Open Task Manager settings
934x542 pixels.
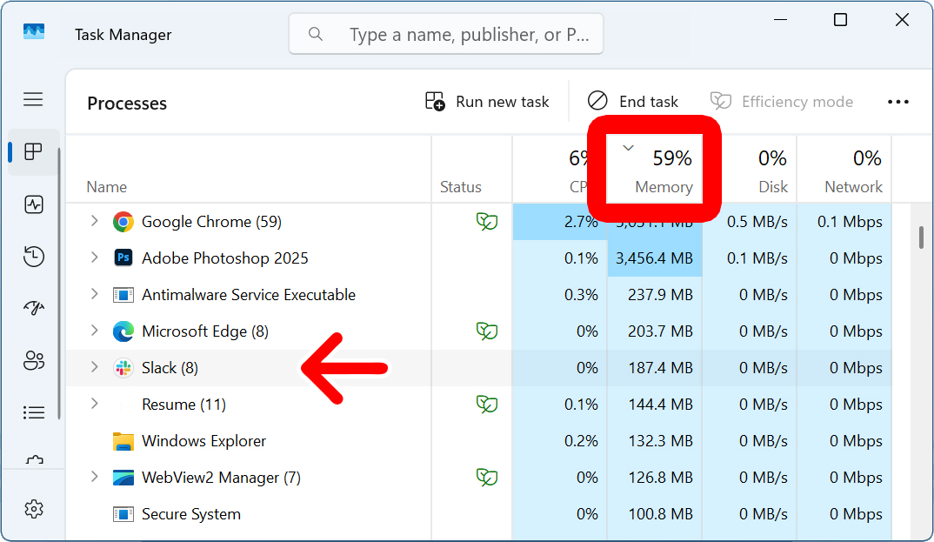pos(33,509)
